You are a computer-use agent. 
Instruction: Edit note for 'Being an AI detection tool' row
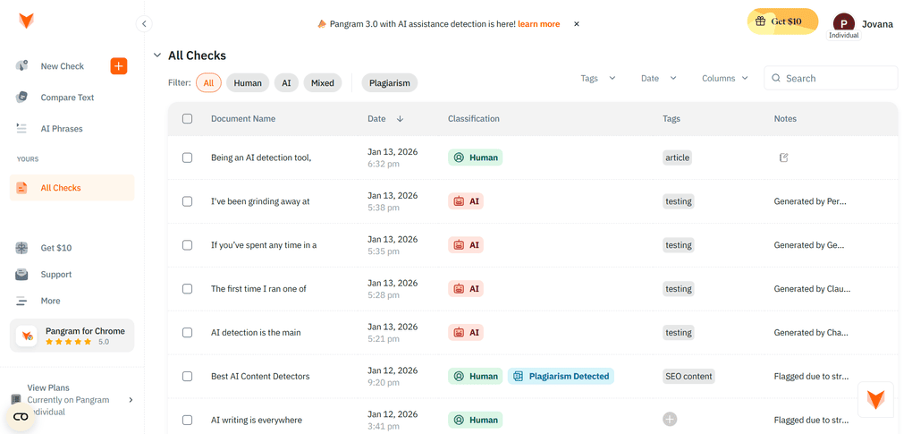pos(783,157)
